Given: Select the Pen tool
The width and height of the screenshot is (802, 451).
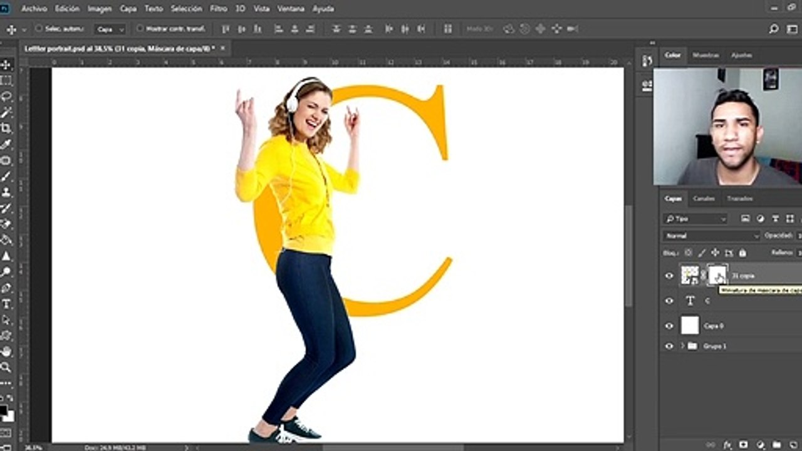Looking at the screenshot, I should 6,288.
